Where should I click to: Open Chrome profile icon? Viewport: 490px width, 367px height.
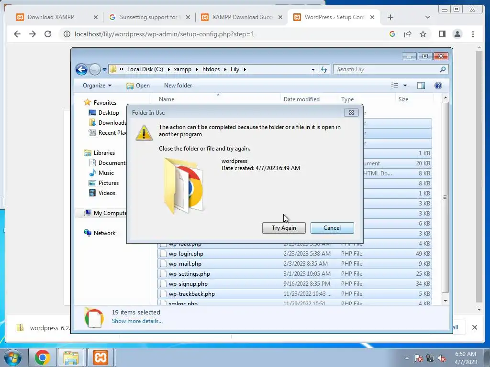click(457, 34)
